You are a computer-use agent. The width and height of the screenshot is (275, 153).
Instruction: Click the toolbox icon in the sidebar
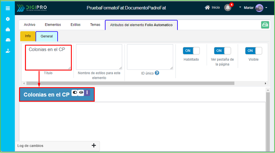pos(8,30)
